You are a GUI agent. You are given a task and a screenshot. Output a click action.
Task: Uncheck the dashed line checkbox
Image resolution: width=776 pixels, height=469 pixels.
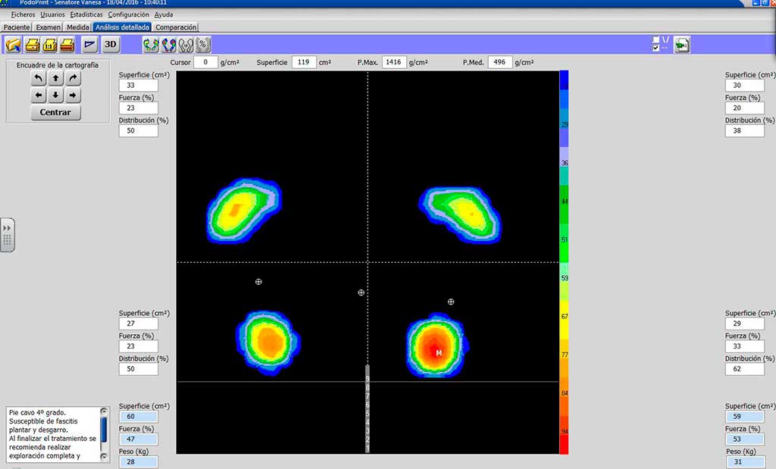pos(656,48)
